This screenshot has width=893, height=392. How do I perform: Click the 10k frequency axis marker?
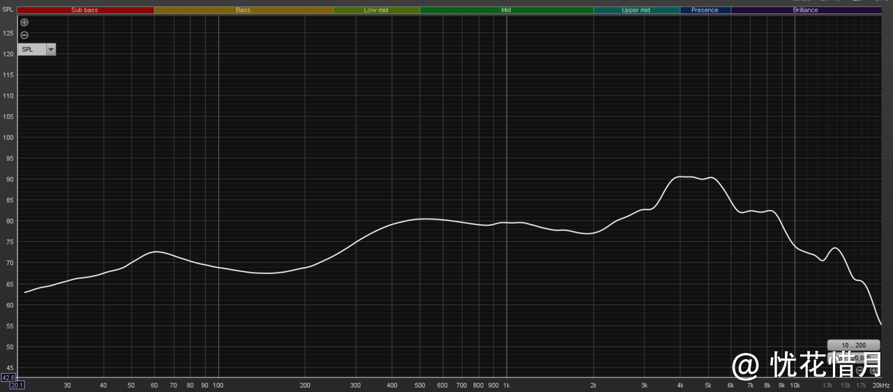click(795, 385)
